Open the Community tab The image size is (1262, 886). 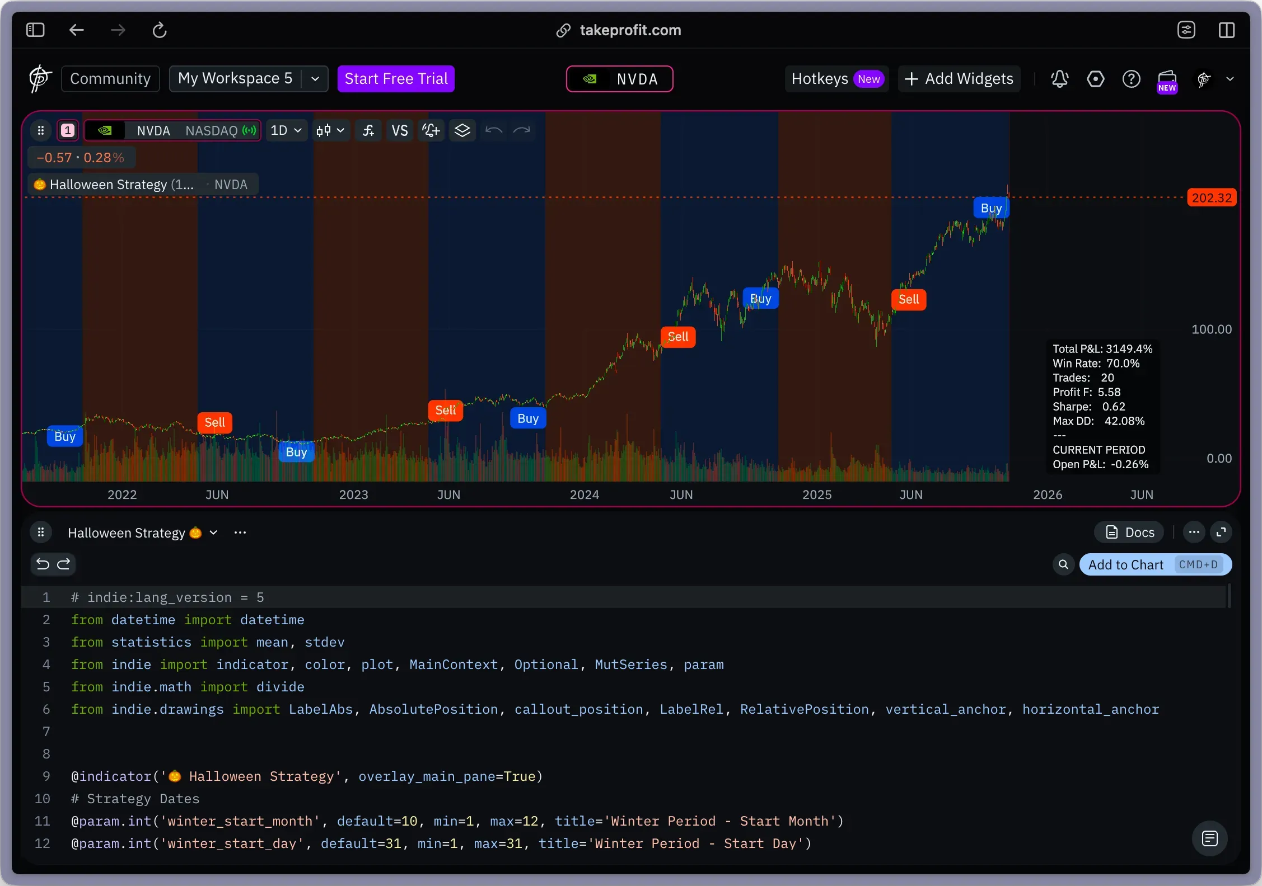pyautogui.click(x=110, y=79)
